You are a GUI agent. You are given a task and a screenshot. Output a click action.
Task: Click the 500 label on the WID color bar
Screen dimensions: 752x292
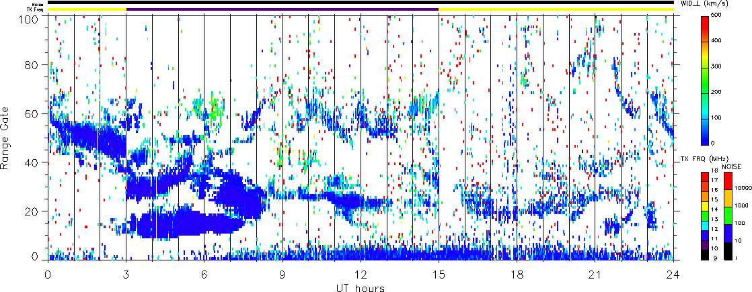pyautogui.click(x=718, y=16)
